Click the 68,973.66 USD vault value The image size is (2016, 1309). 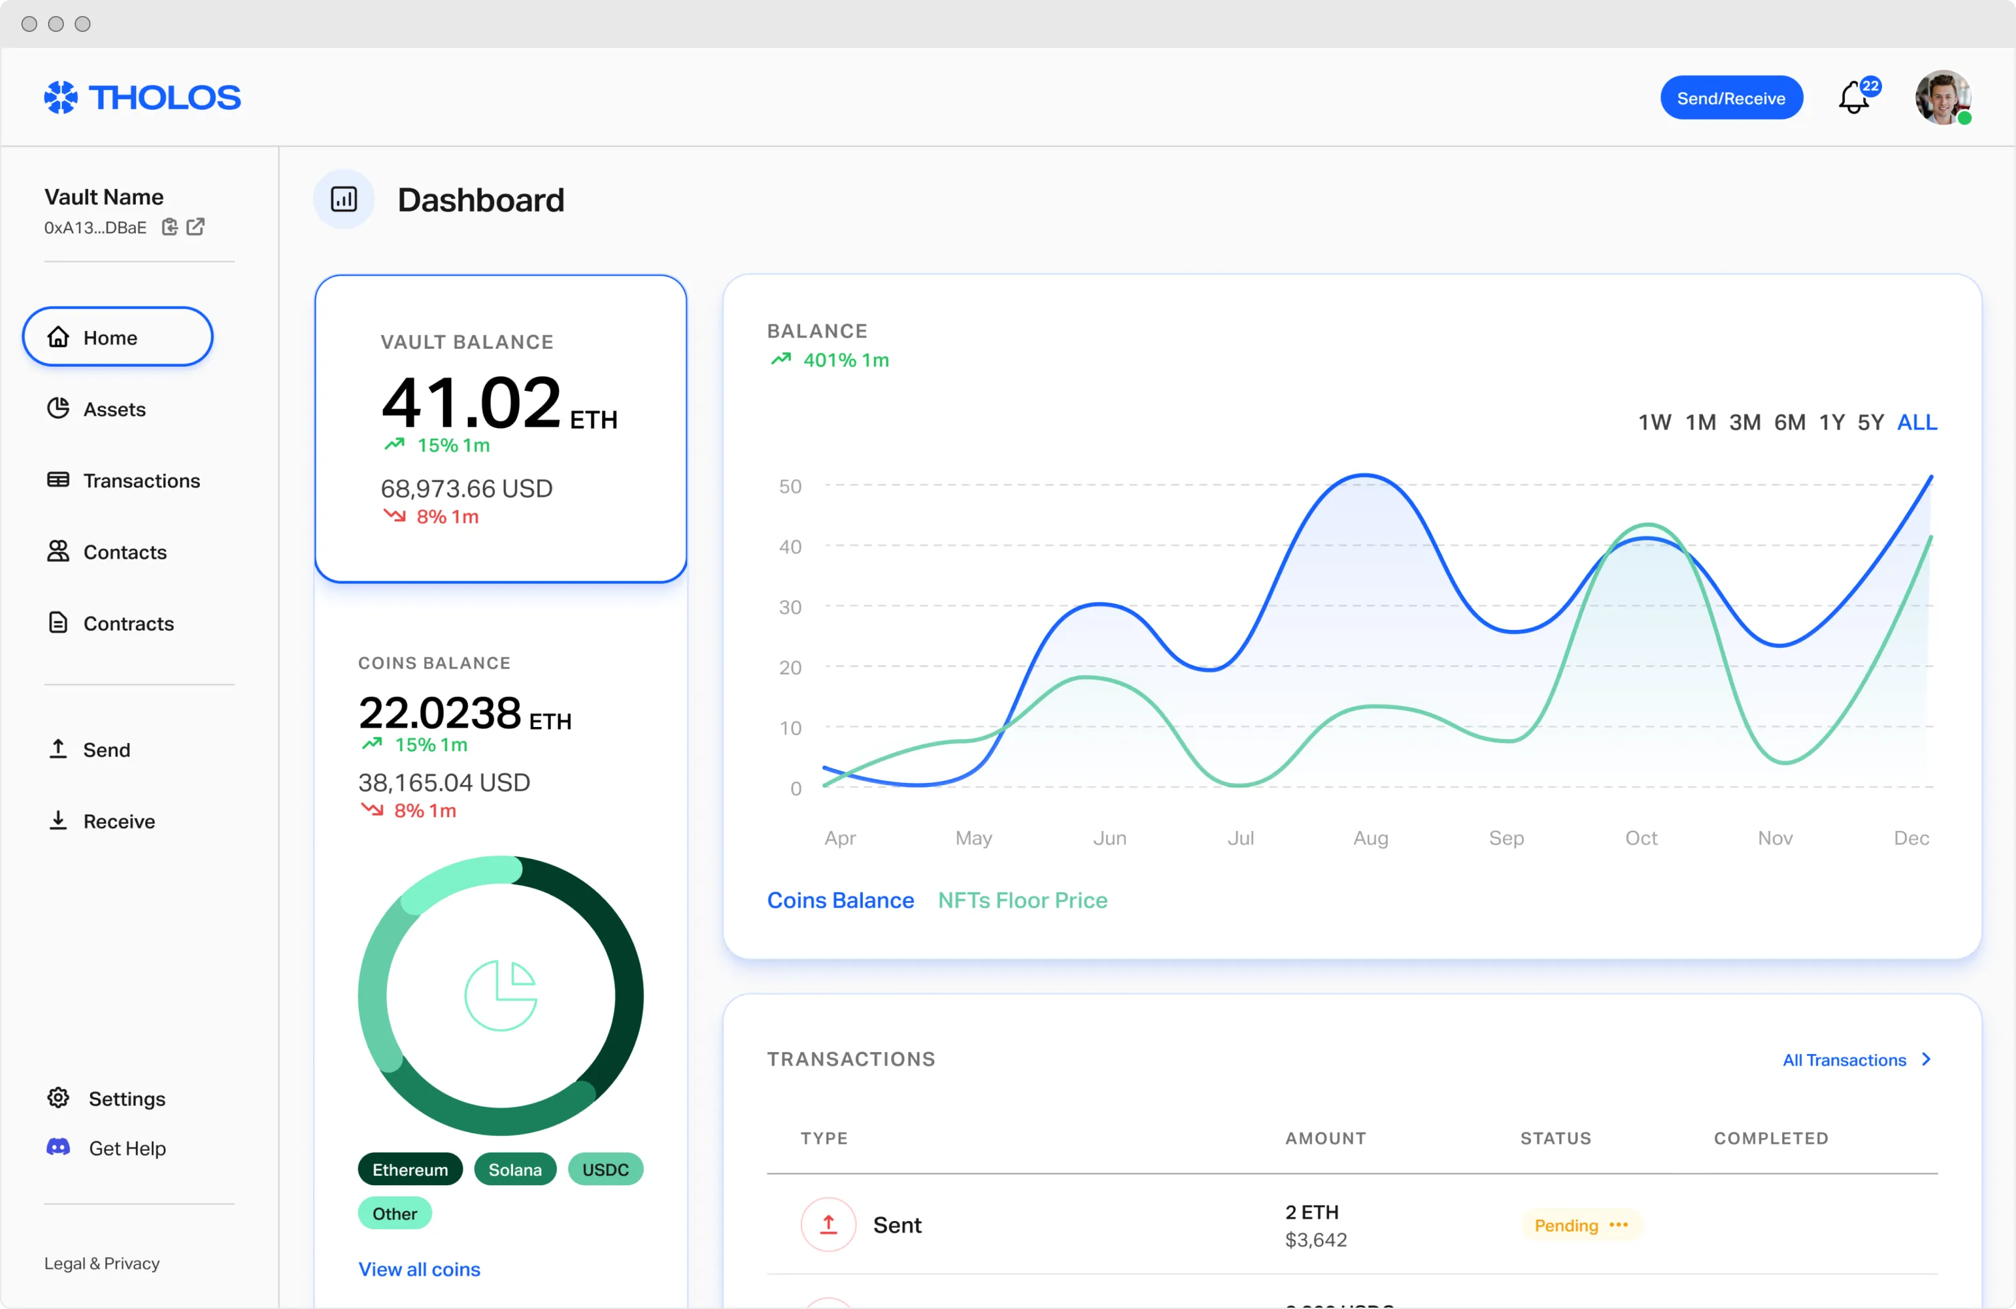[x=467, y=487]
